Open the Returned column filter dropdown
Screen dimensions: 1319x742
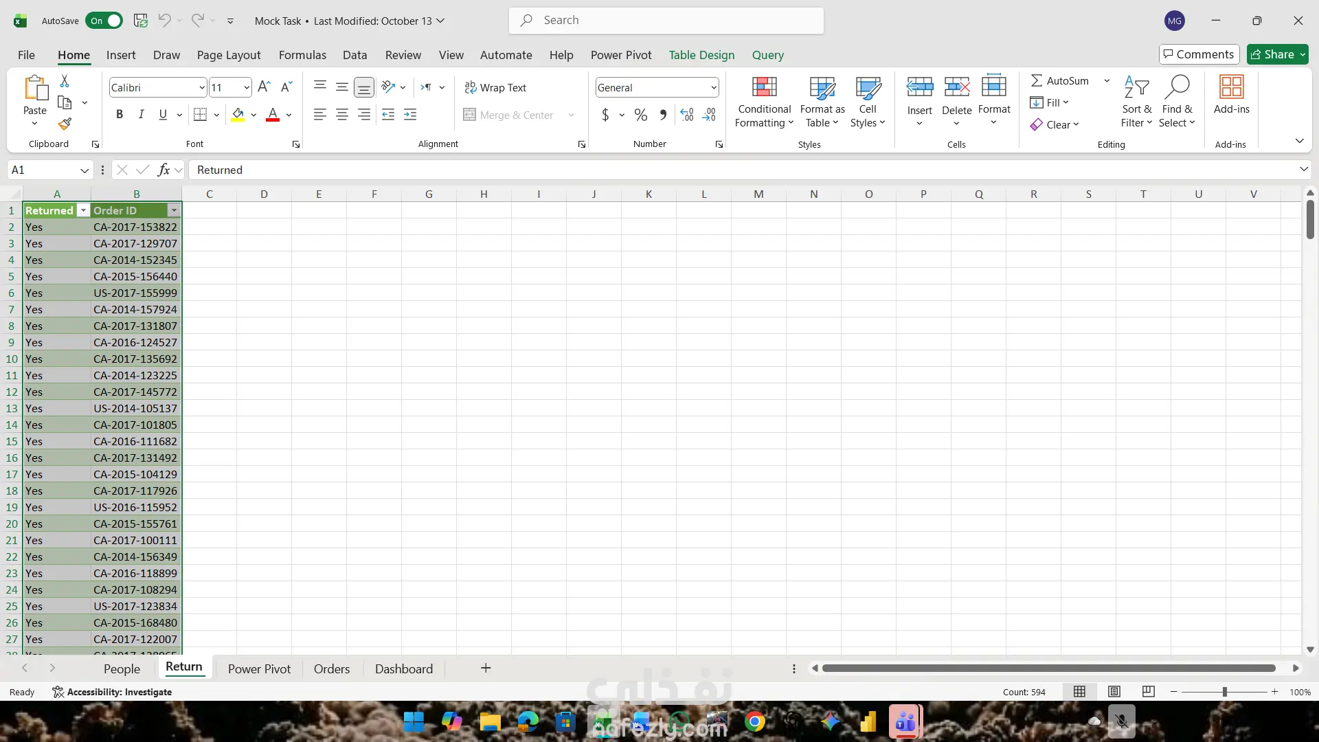(83, 211)
